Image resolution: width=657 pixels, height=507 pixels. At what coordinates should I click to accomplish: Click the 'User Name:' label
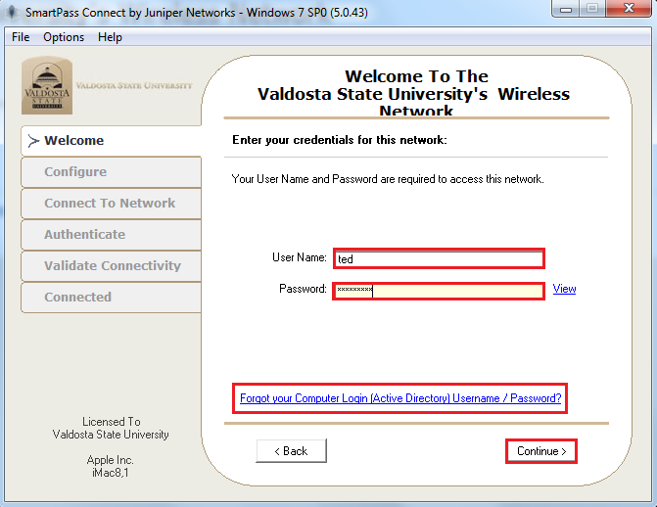pos(300,257)
